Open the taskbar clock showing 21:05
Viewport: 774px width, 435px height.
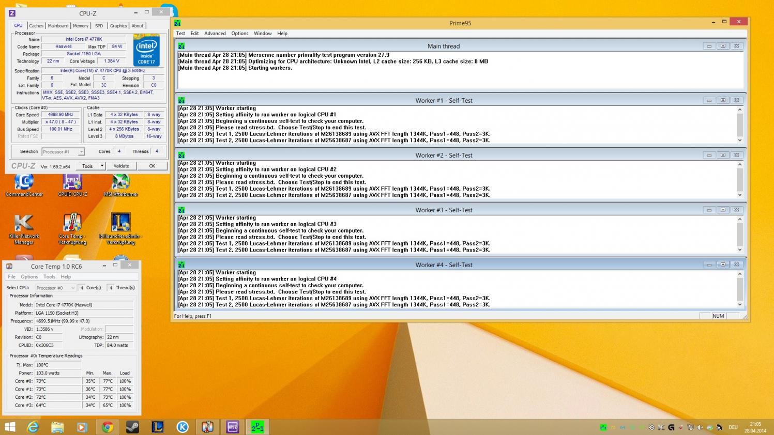click(755, 427)
